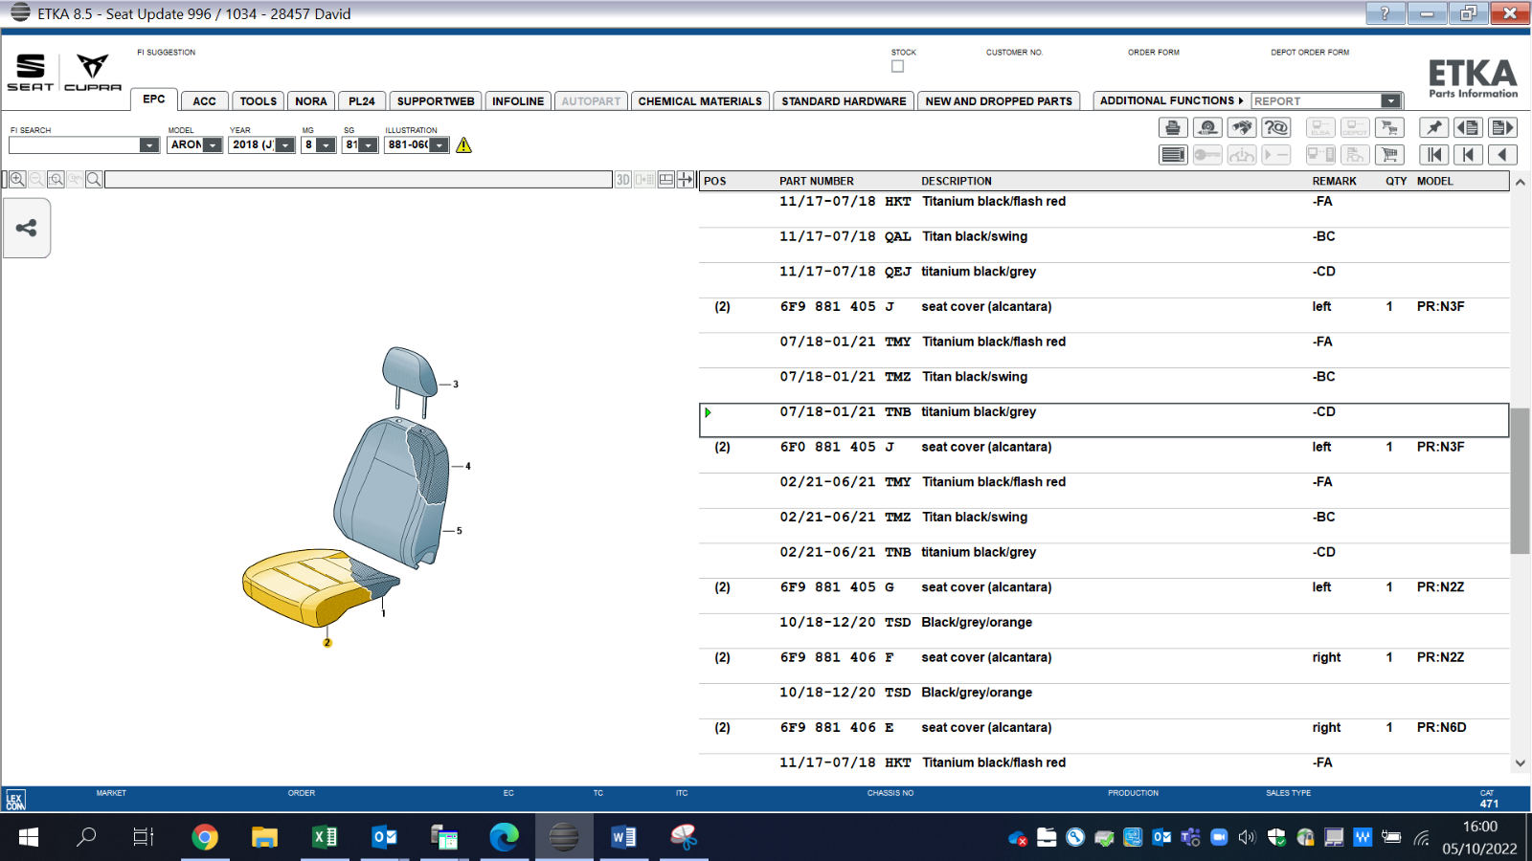Click the share icon beside illustration

pos(27,228)
